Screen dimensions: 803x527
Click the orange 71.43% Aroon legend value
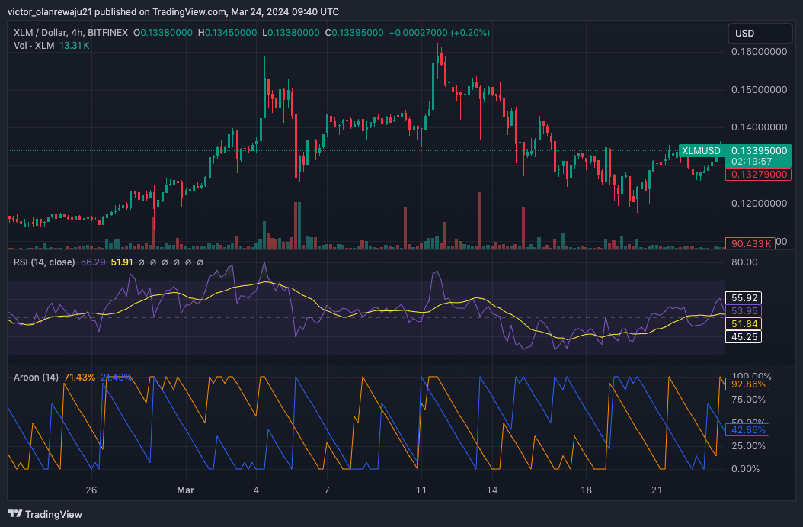click(x=80, y=378)
